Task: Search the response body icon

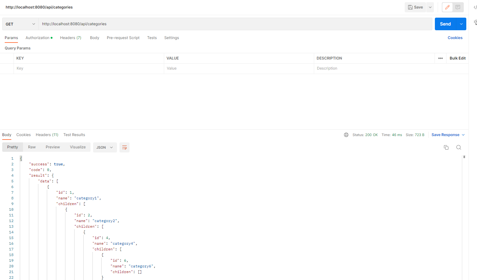Action: click(x=459, y=147)
